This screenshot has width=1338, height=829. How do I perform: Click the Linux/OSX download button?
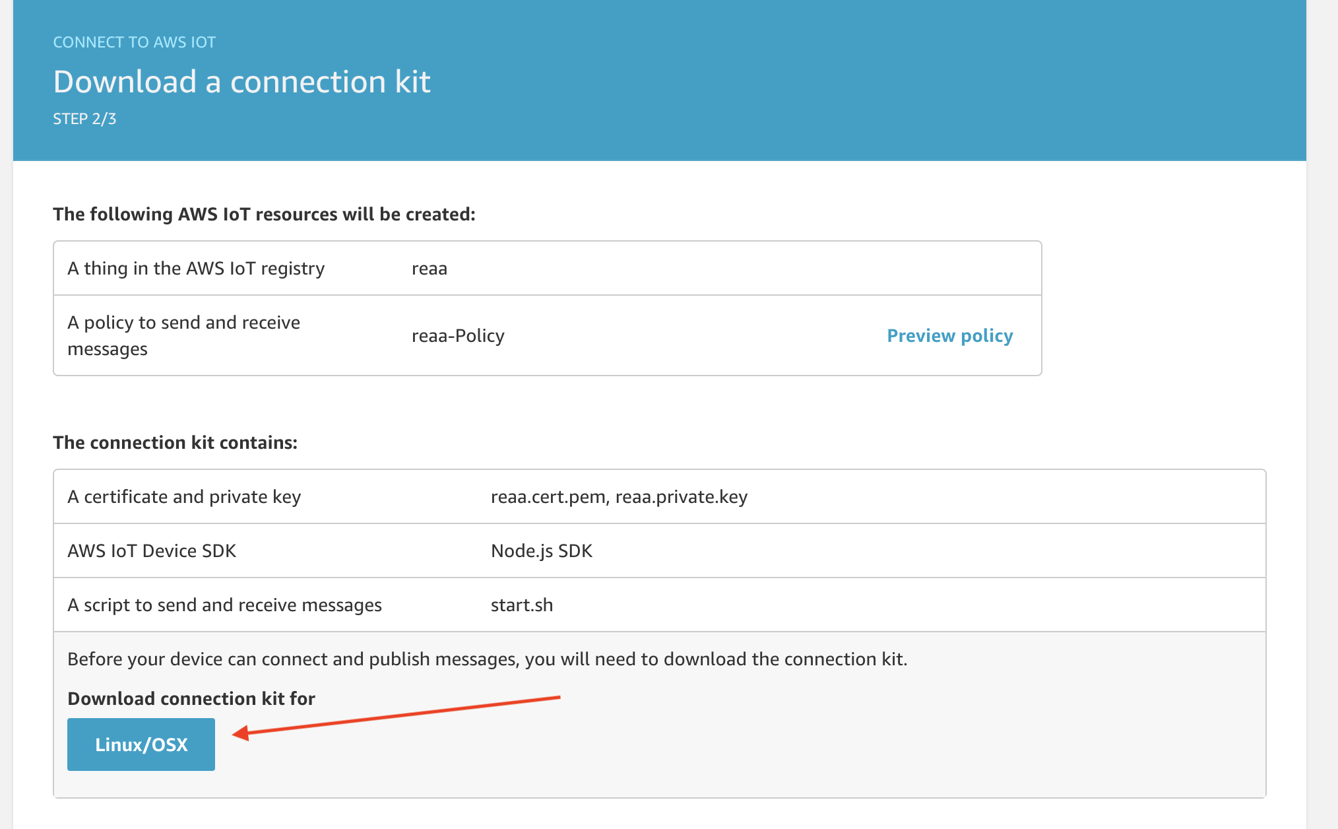pos(141,745)
